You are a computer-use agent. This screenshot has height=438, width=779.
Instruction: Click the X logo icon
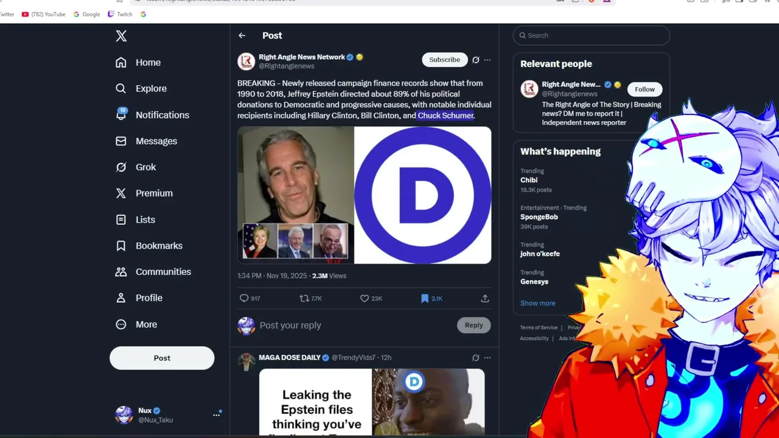pyautogui.click(x=121, y=36)
